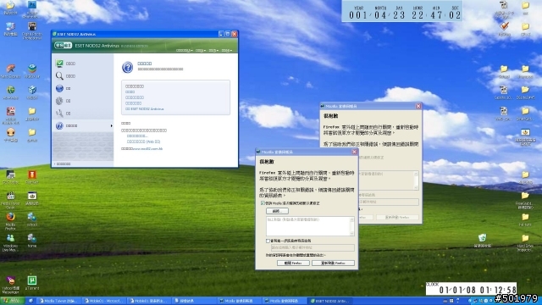Select the Mozilla Firefox desktop icon

10,221
